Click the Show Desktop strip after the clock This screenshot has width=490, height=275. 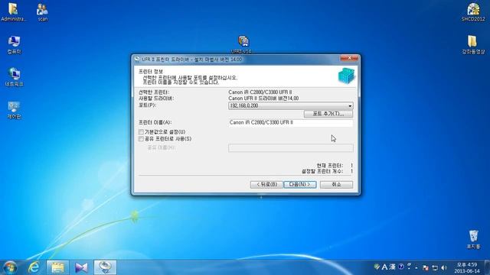[487, 267]
